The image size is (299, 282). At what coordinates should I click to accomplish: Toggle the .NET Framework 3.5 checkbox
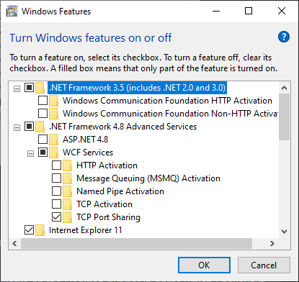(x=29, y=88)
